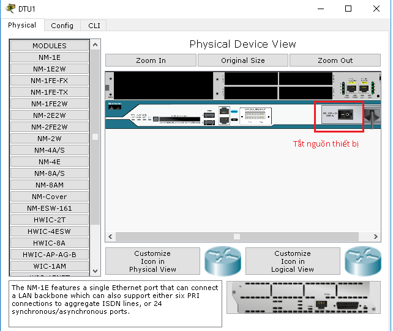
Task: Pick the NM-8A/S module
Action: 50,173
